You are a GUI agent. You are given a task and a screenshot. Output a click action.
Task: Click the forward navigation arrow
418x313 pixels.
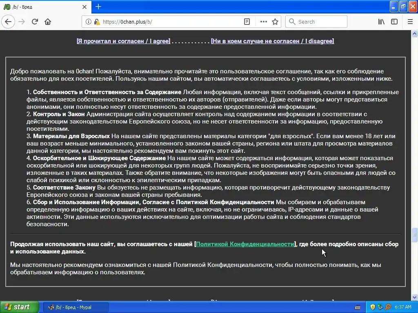22,22
